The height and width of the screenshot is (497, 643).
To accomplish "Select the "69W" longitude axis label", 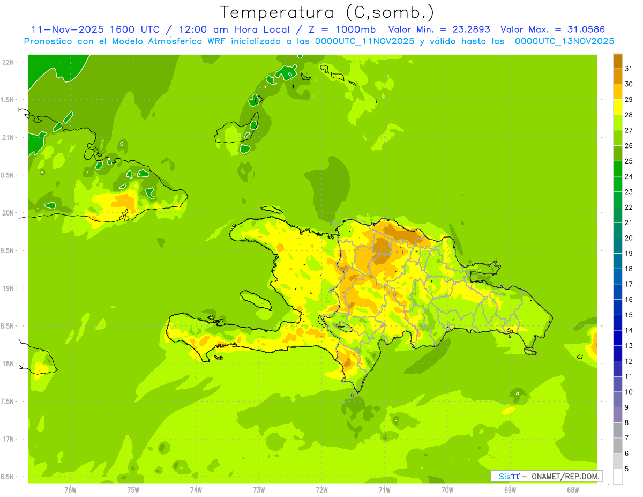I will [510, 490].
